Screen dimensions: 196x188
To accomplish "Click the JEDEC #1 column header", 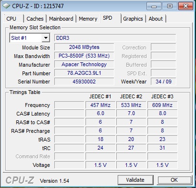I will coord(100,96).
